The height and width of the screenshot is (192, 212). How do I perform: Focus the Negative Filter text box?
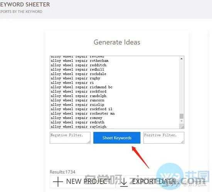tap(70, 138)
